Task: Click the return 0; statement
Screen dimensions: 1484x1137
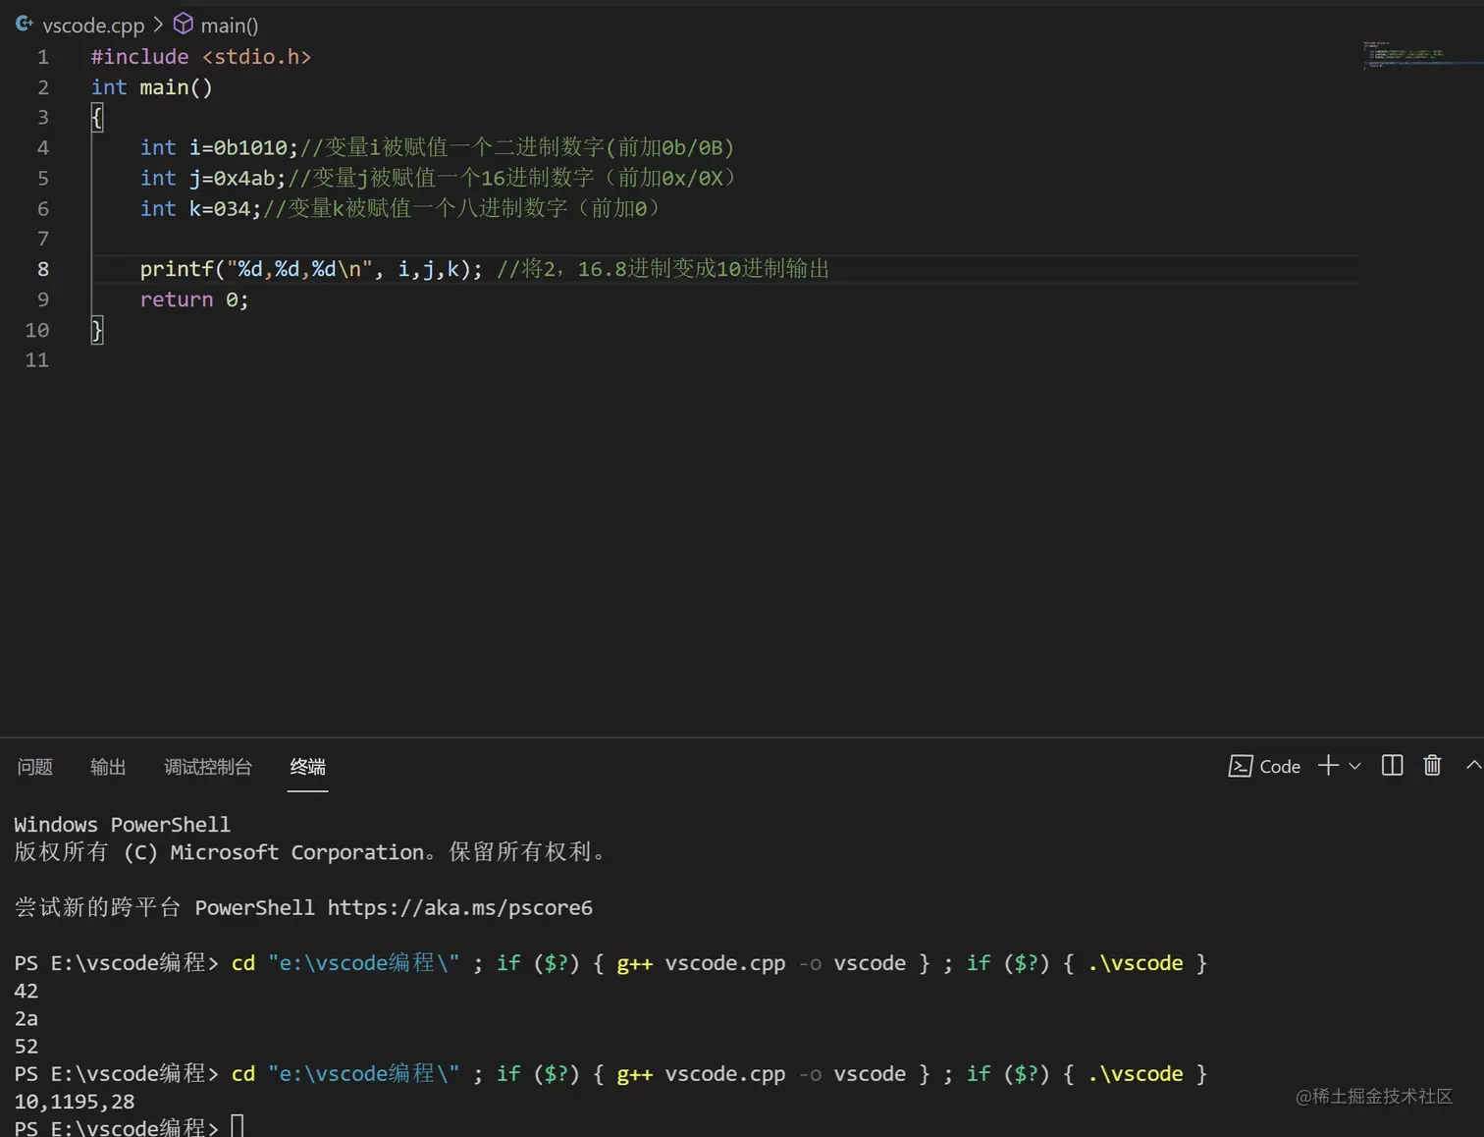Action: (194, 299)
